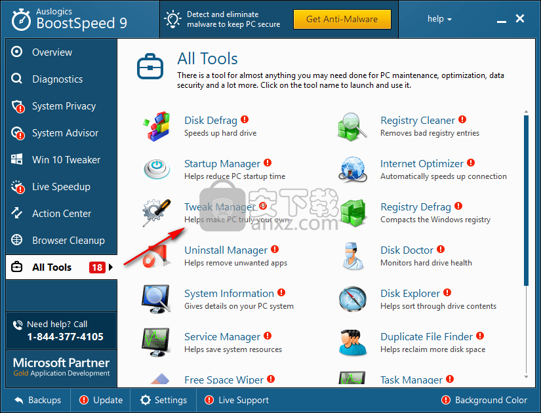Click the phone icon beside Need help

(17, 324)
